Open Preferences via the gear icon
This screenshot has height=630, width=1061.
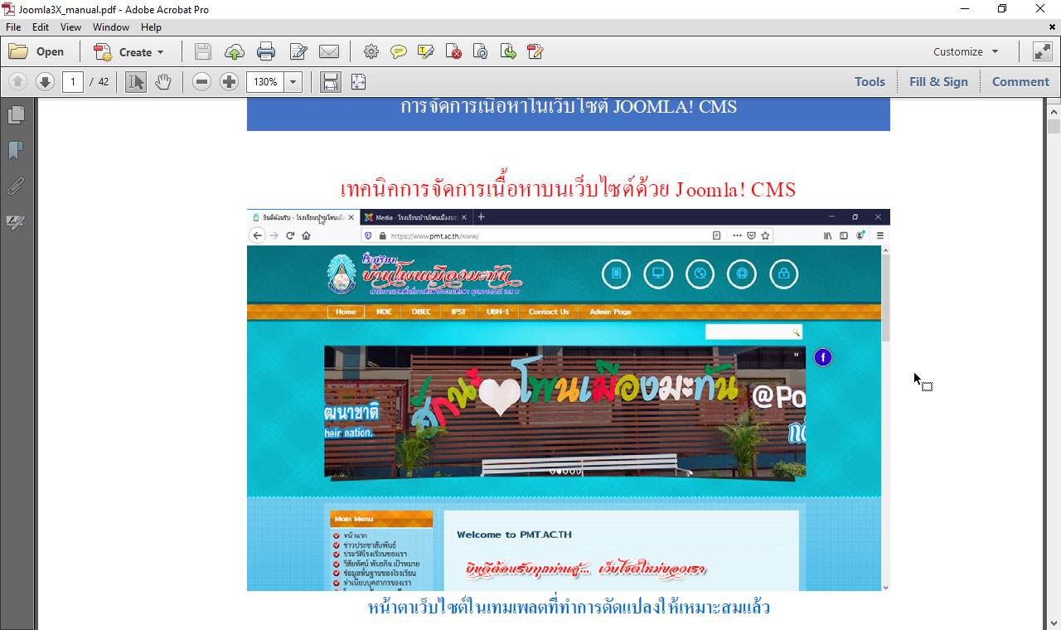click(371, 51)
